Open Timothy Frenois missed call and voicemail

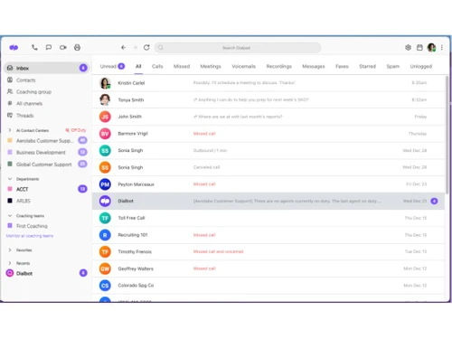tap(268, 251)
